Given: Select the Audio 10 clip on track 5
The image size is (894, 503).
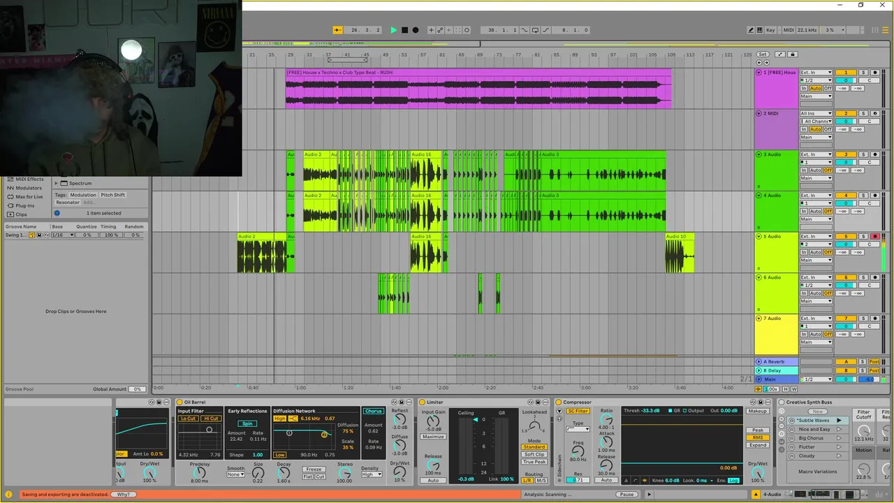Looking at the screenshot, I should tap(680, 253).
